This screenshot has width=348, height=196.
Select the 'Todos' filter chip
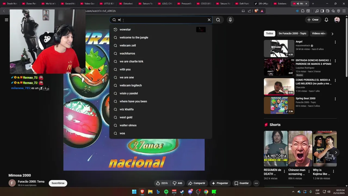(269, 33)
